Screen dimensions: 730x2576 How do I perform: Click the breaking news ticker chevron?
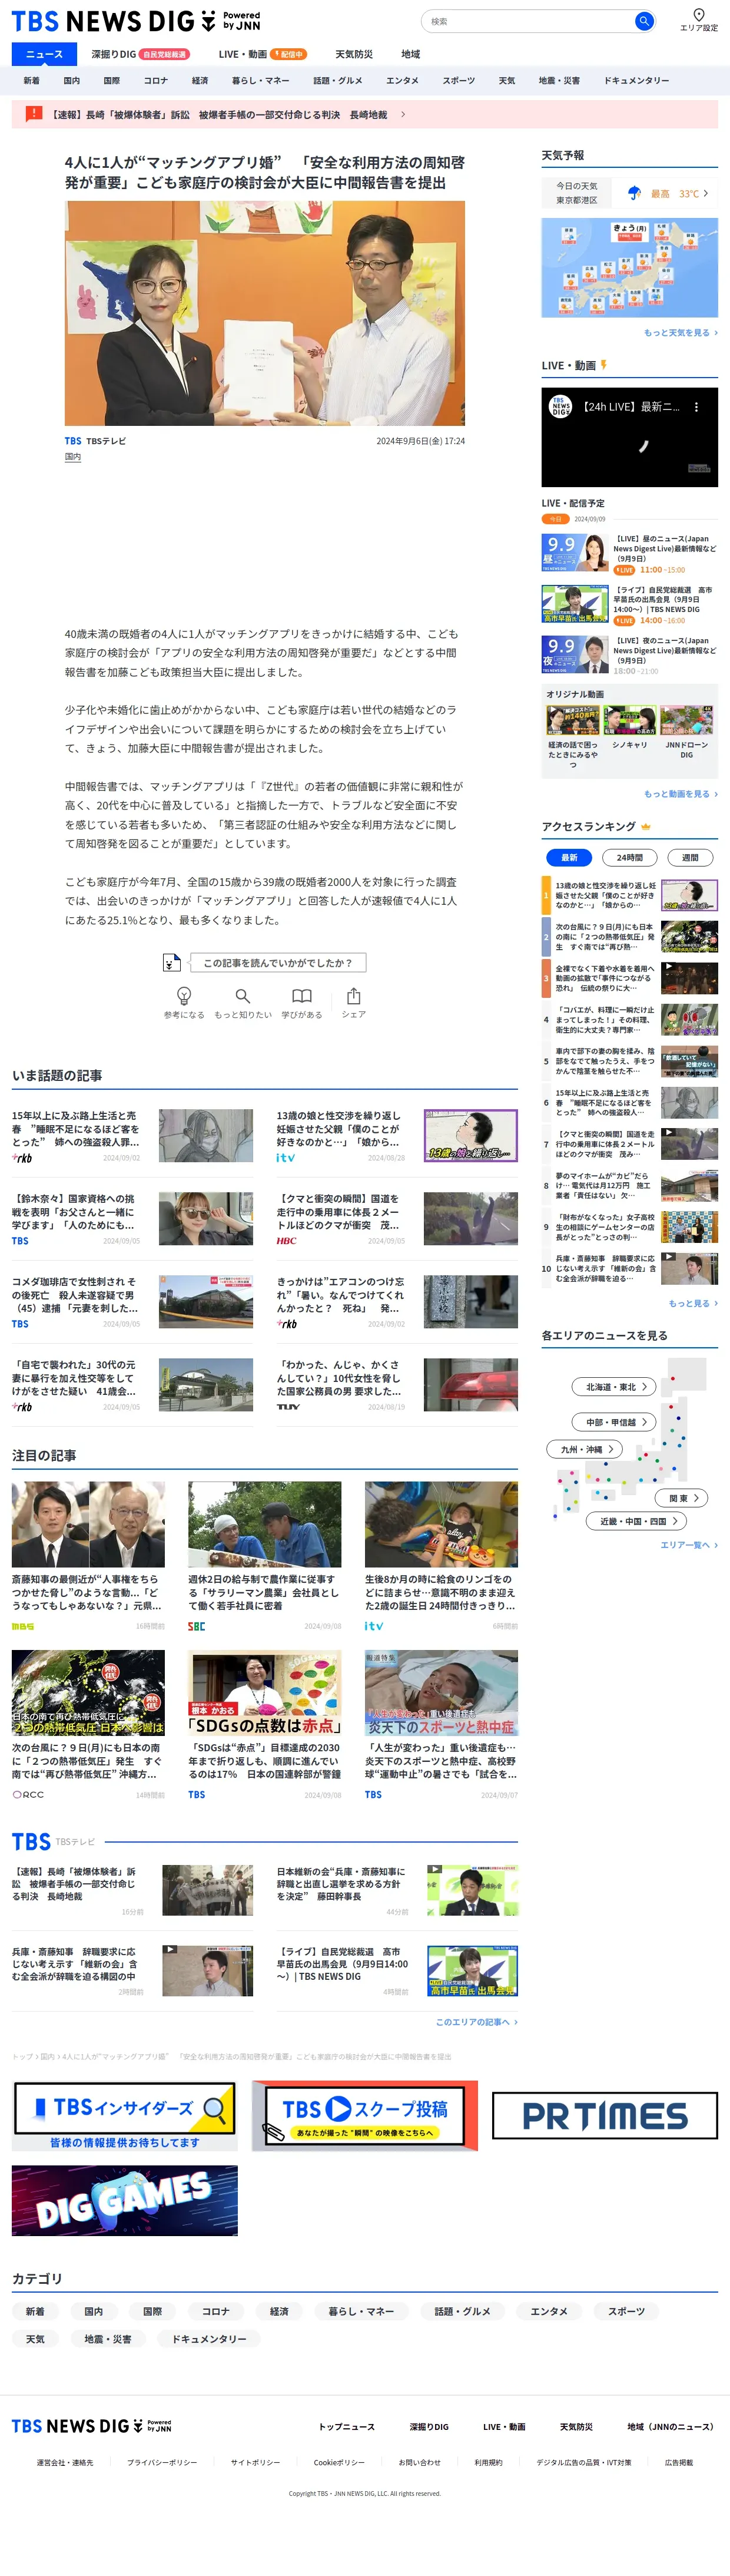pyautogui.click(x=403, y=114)
